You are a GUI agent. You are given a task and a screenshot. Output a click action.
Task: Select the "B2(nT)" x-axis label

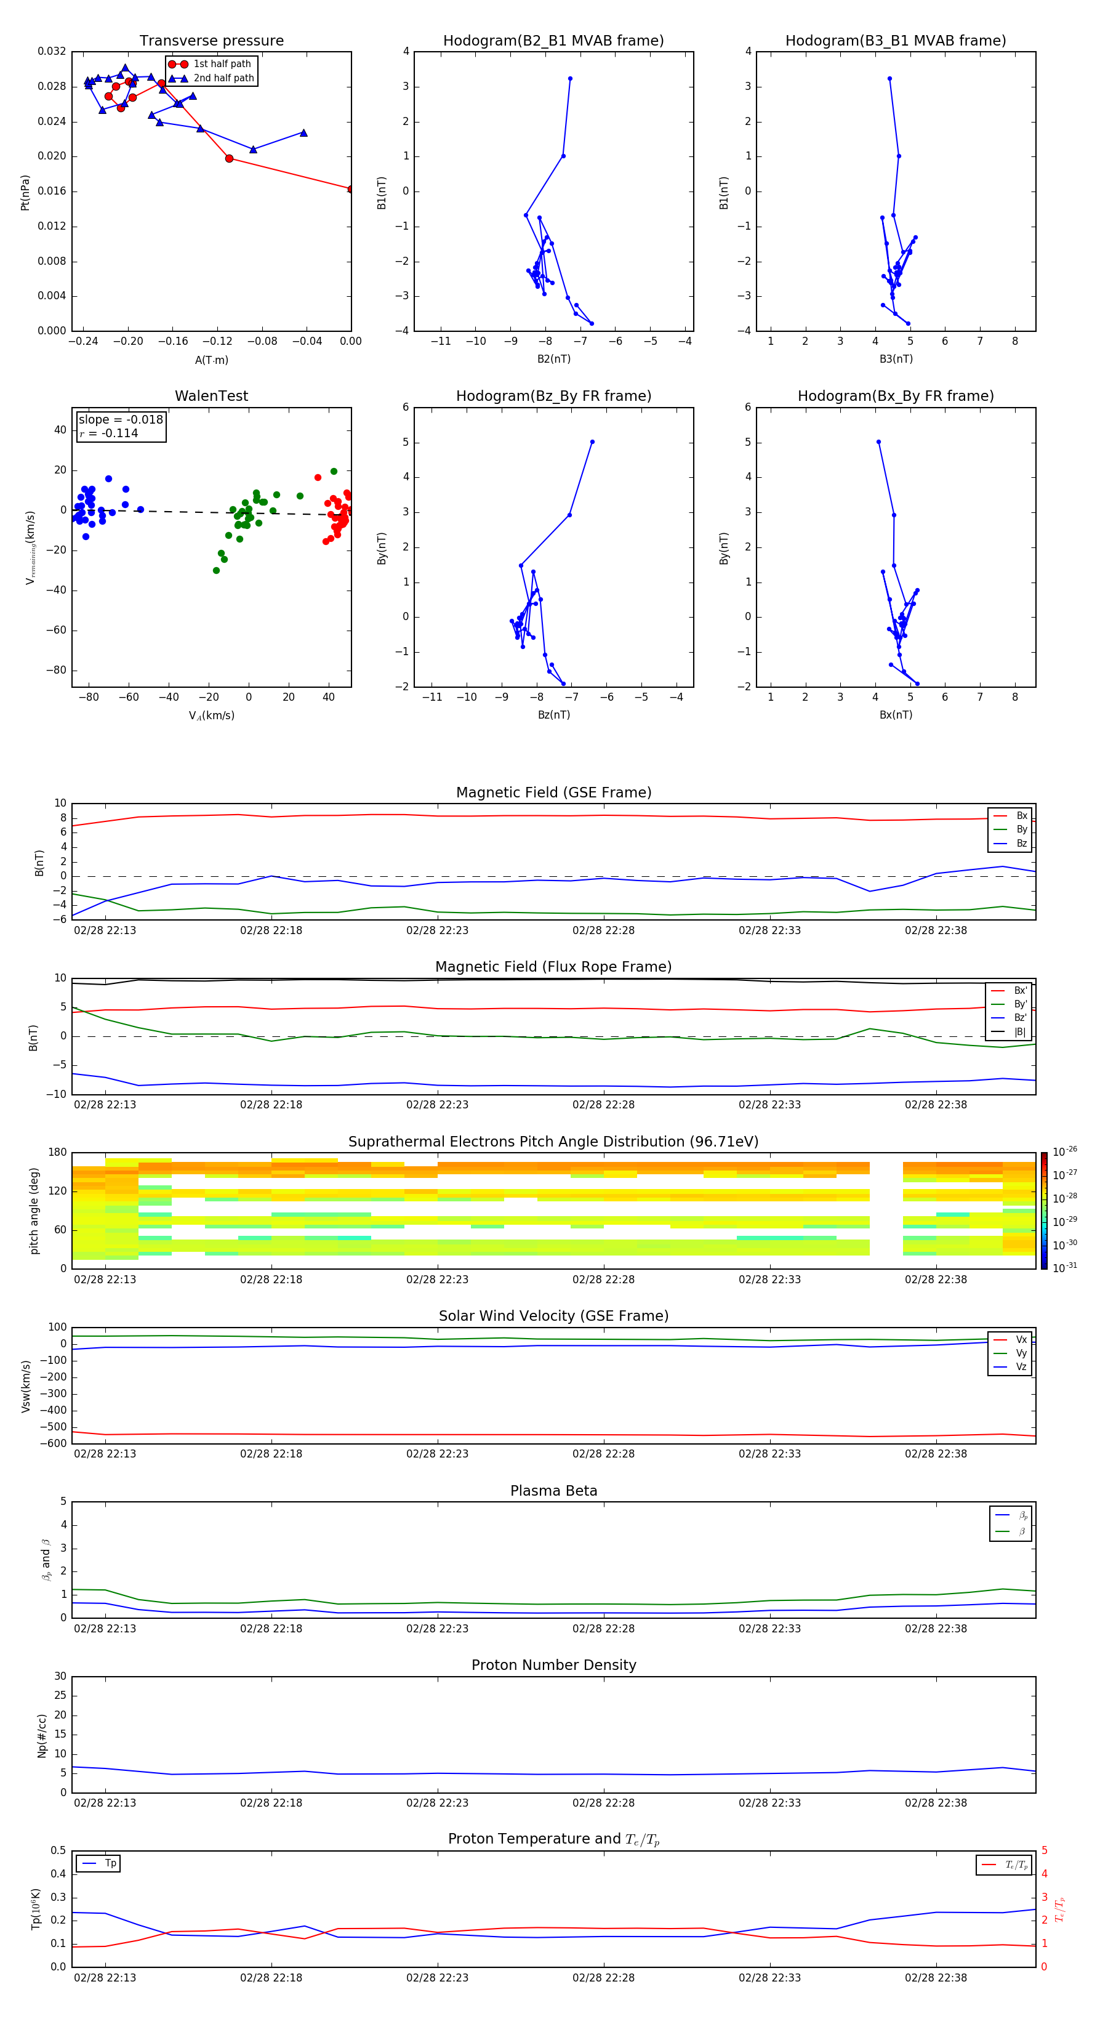point(553,359)
